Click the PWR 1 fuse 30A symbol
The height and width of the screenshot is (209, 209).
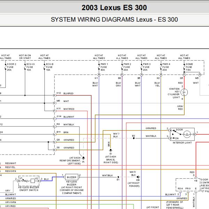pos(99,67)
